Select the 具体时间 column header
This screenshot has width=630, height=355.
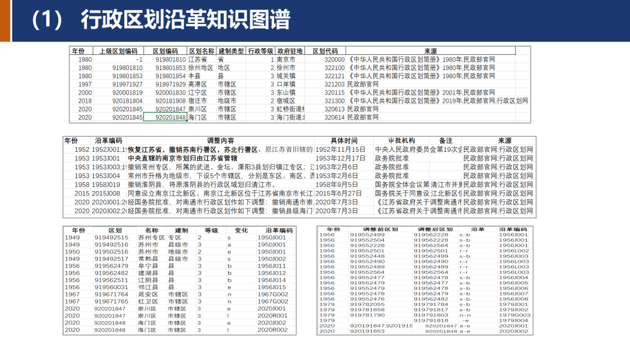[x=344, y=140]
